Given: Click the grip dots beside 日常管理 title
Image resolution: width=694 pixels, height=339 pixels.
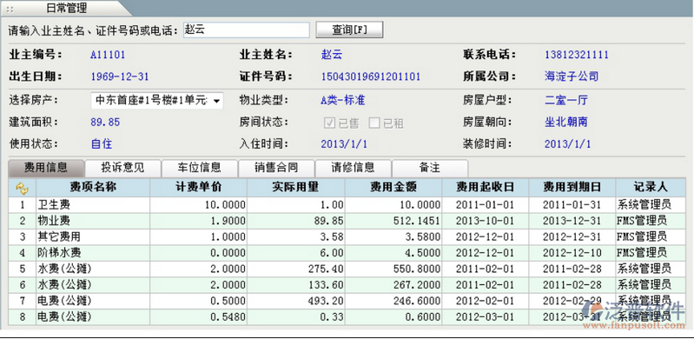Looking at the screenshot, I should click(10, 9).
